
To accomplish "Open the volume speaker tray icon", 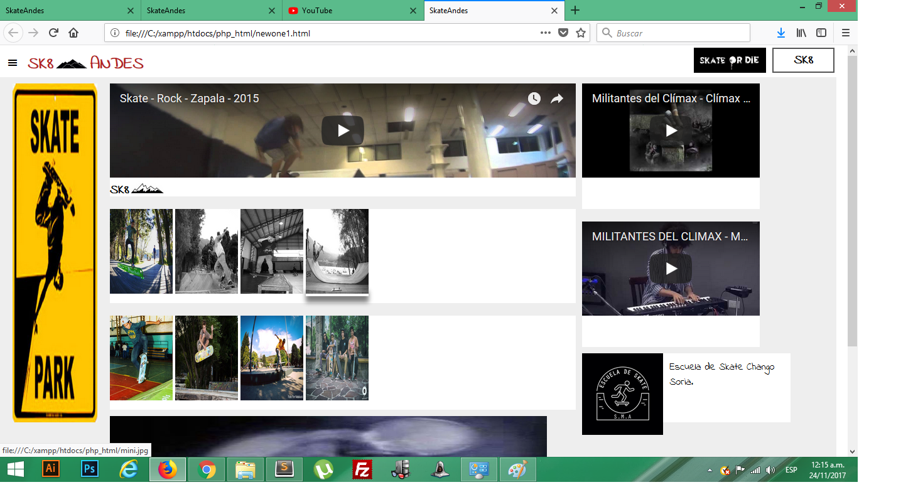I will [770, 470].
